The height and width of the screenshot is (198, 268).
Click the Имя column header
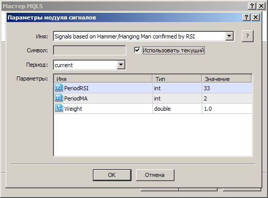(x=103, y=79)
